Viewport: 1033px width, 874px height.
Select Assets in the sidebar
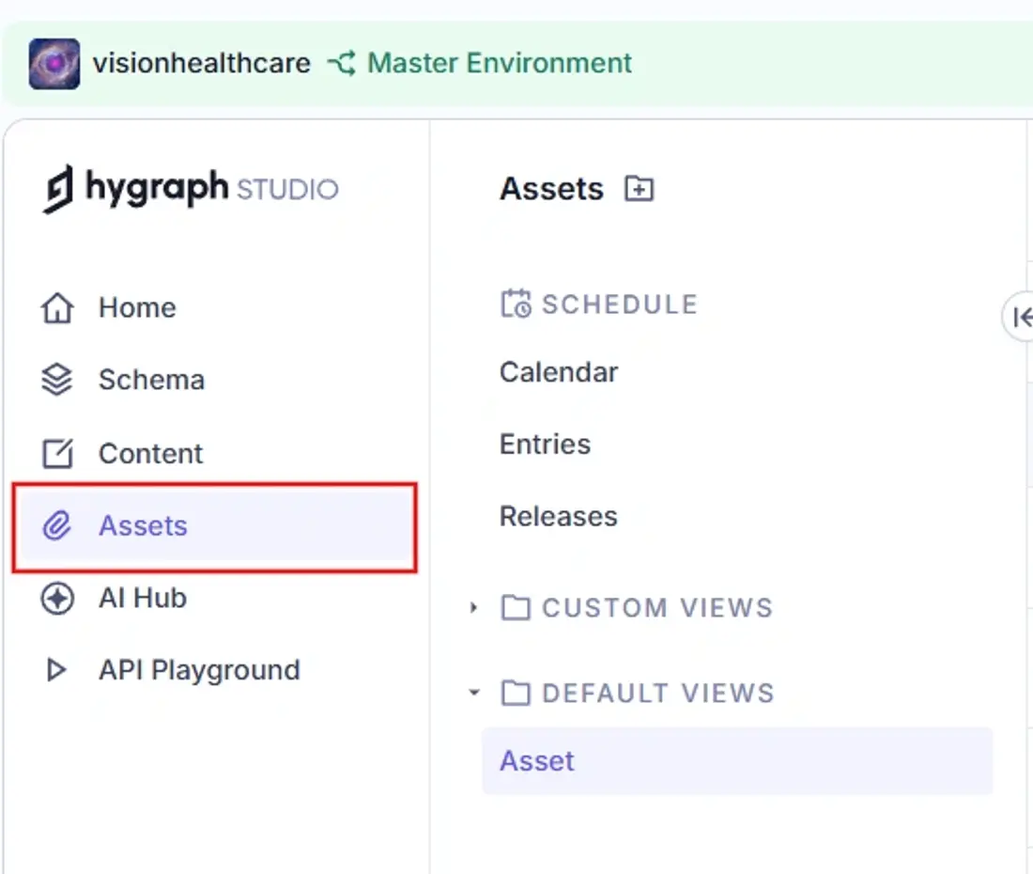(215, 526)
